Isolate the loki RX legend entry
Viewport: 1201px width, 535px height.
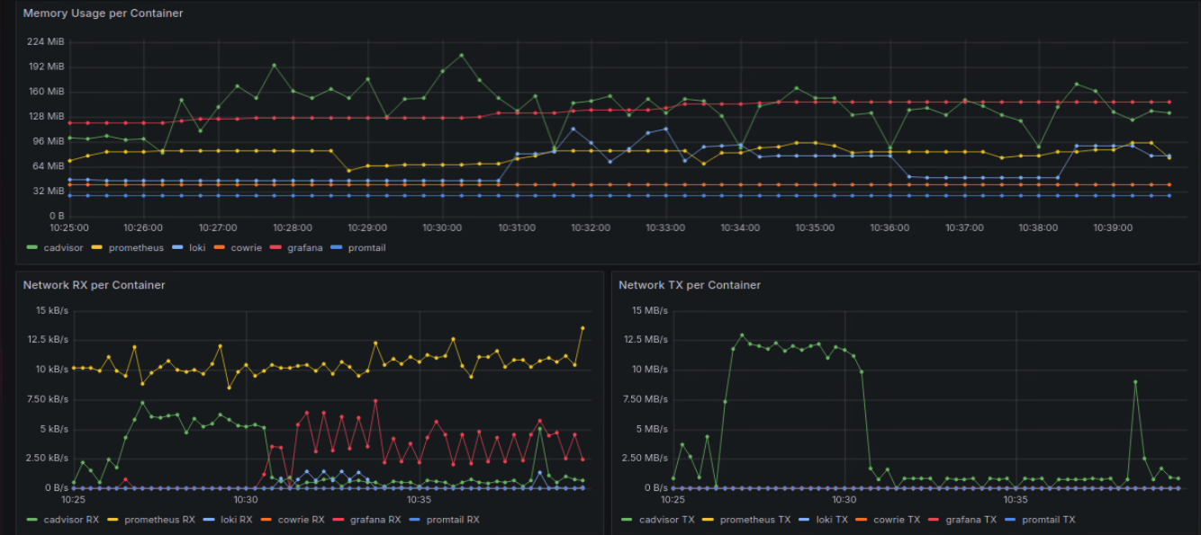[x=236, y=520]
